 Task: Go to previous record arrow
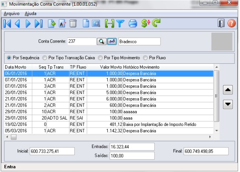(17, 24)
